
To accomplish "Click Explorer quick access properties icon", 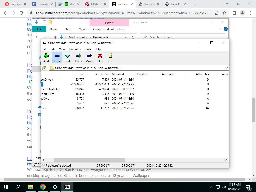I will [x=45, y=22].
